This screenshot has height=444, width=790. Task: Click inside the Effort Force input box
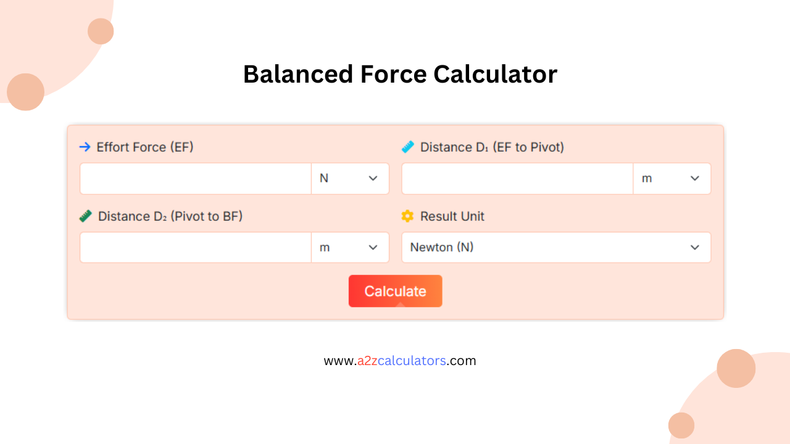195,178
